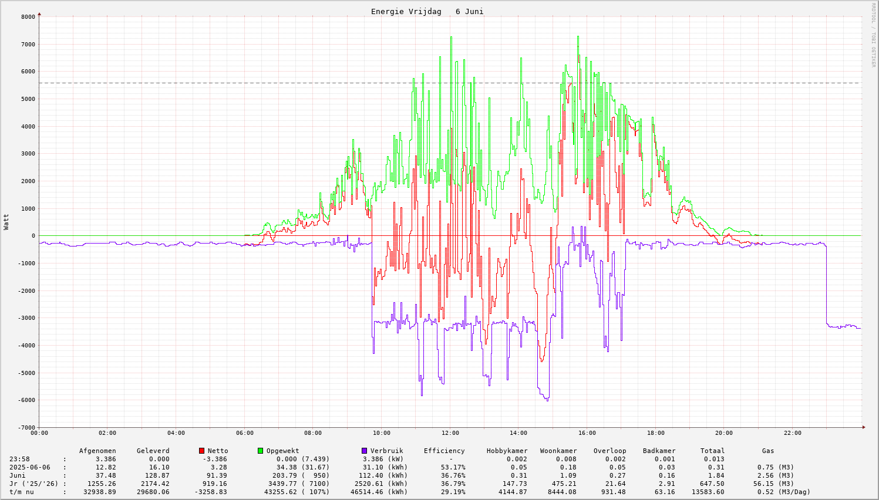Select the Geleverd column header
Image resolution: width=879 pixels, height=500 pixels.
[153, 451]
